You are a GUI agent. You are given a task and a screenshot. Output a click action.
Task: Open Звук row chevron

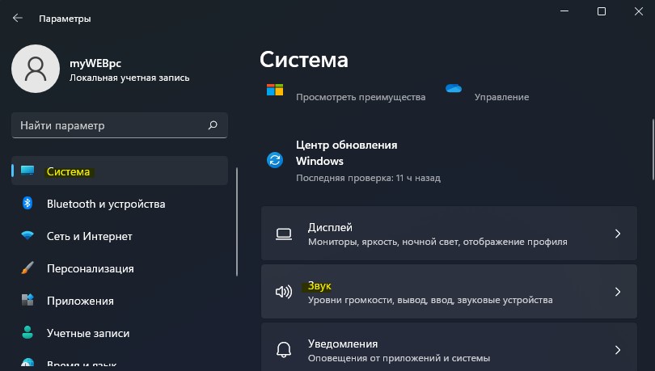[618, 292]
